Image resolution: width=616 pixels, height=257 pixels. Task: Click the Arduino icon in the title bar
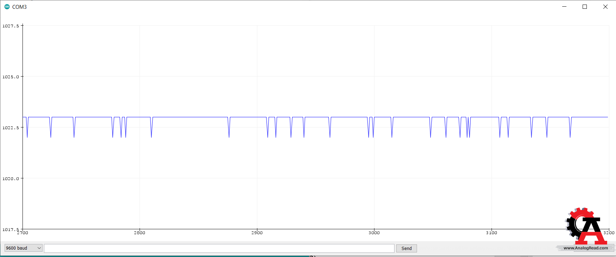[x=7, y=7]
